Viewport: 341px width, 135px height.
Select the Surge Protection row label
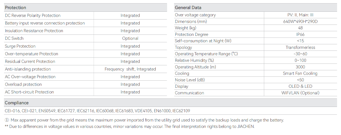[x=20, y=46]
